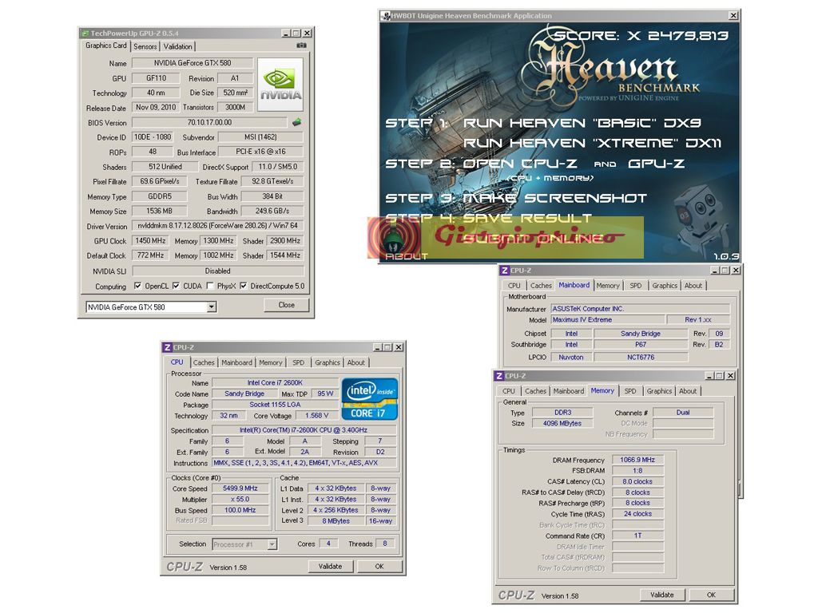Click the NVIDIA logo in GPU-Z
Screen dimensions: 818x613
point(280,85)
